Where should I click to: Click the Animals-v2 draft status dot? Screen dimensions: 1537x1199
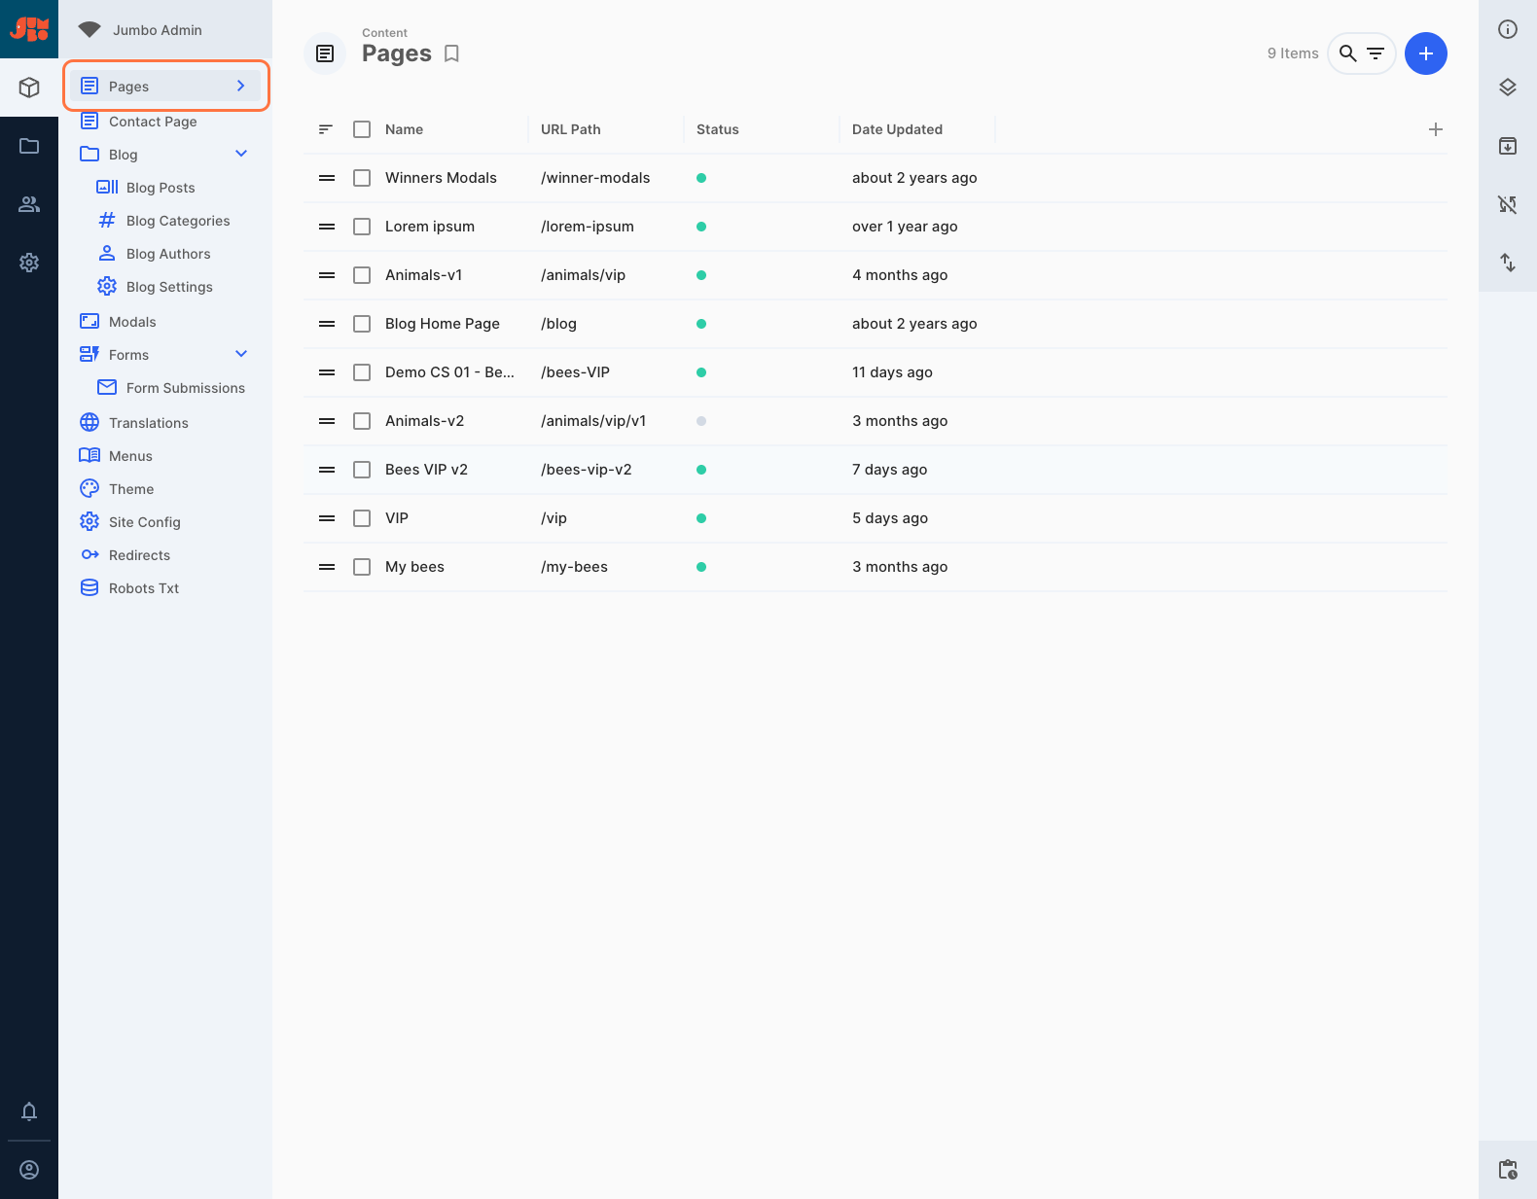(701, 421)
